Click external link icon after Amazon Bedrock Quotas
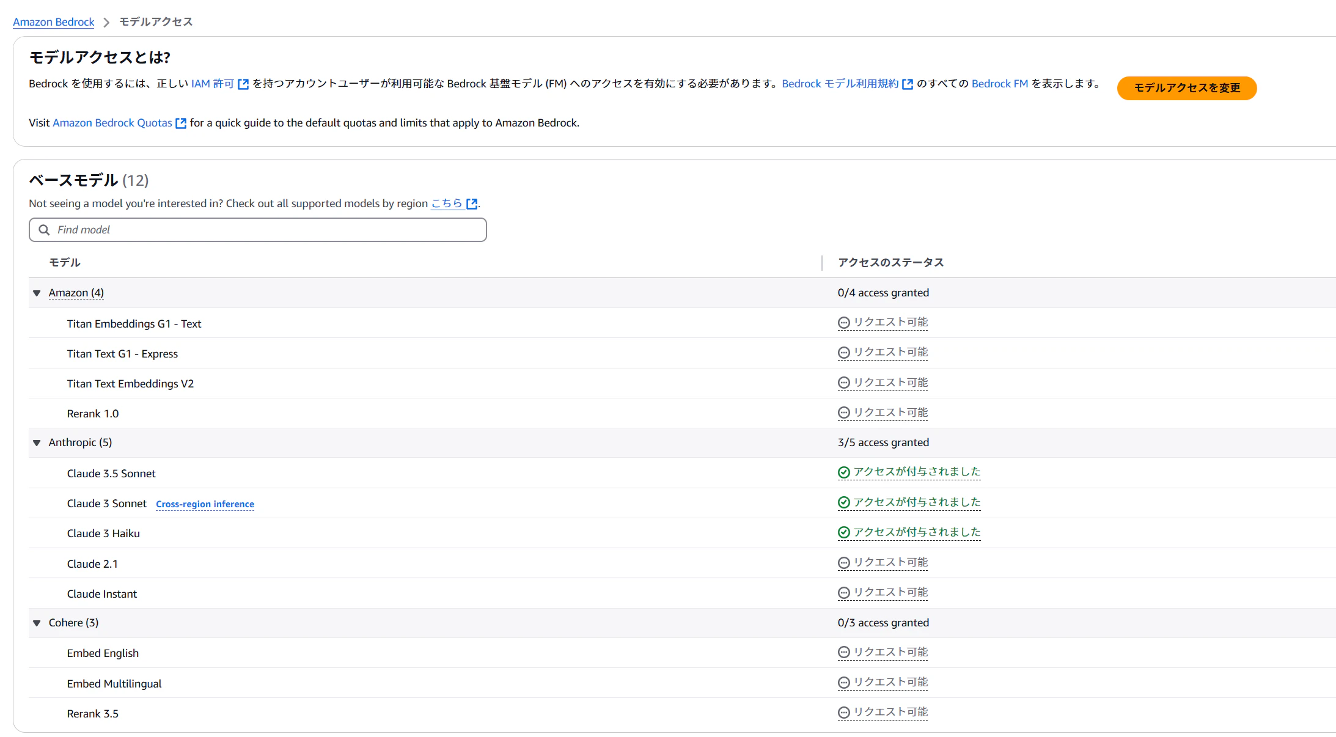This screenshot has width=1336, height=737. [x=181, y=123]
